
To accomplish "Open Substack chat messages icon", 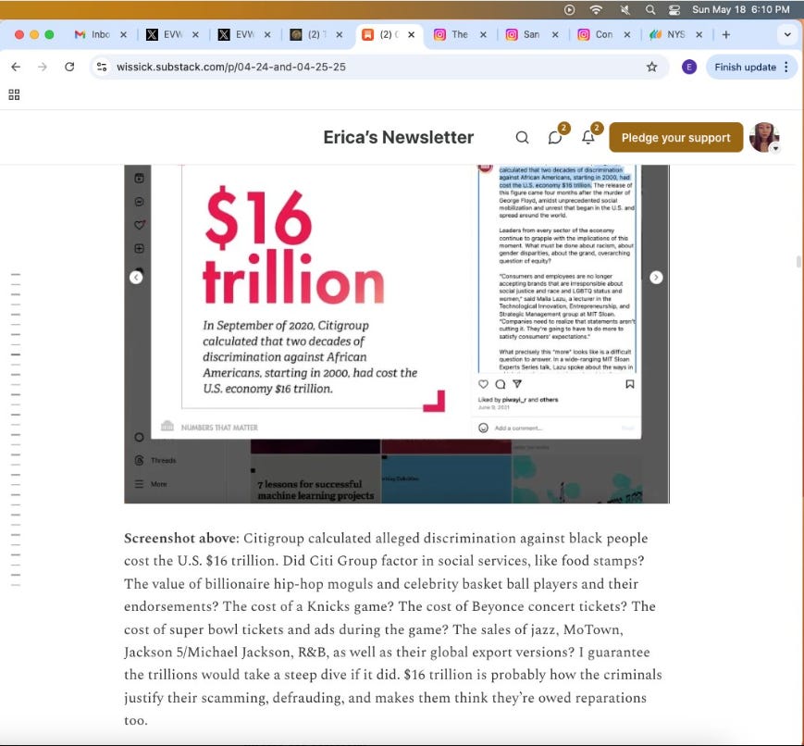I will pos(555,138).
